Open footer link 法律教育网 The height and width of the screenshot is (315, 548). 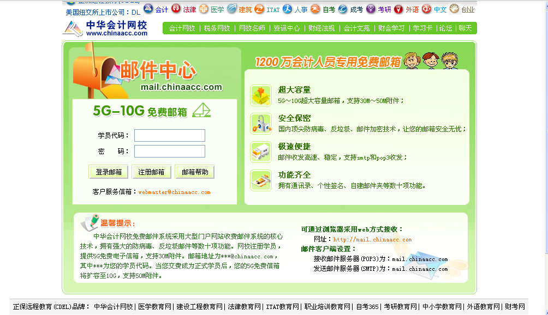245,307
